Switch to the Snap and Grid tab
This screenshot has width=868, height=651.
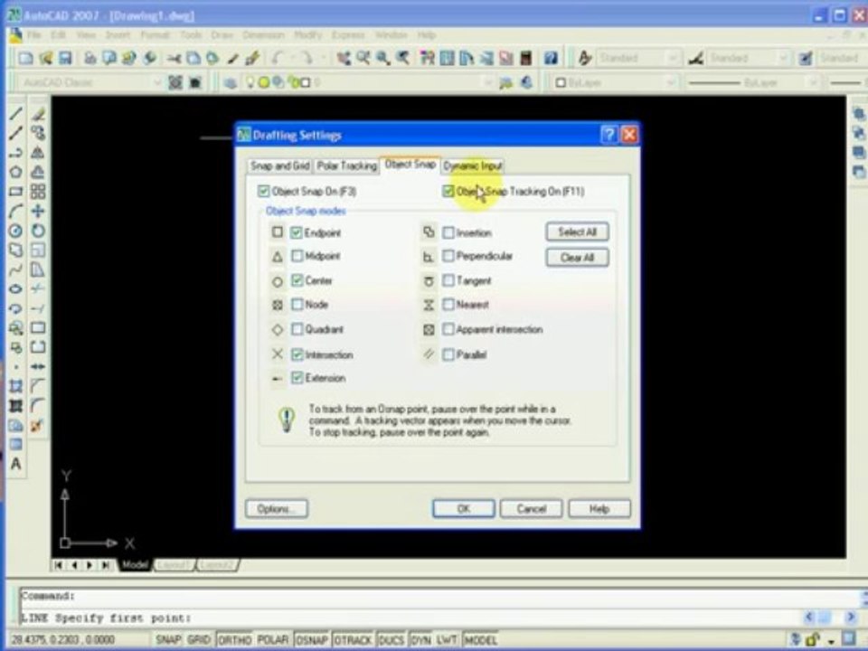(279, 165)
